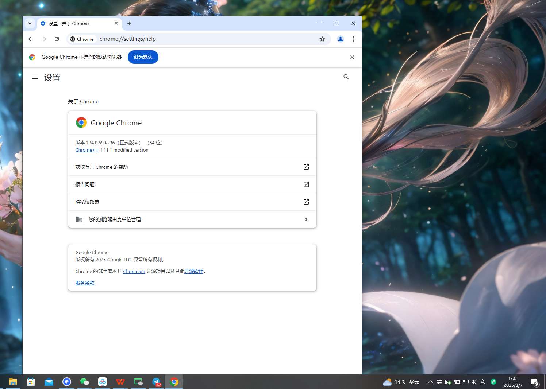Click external link icon for 报告问题
This screenshot has width=546, height=389.
pos(306,184)
